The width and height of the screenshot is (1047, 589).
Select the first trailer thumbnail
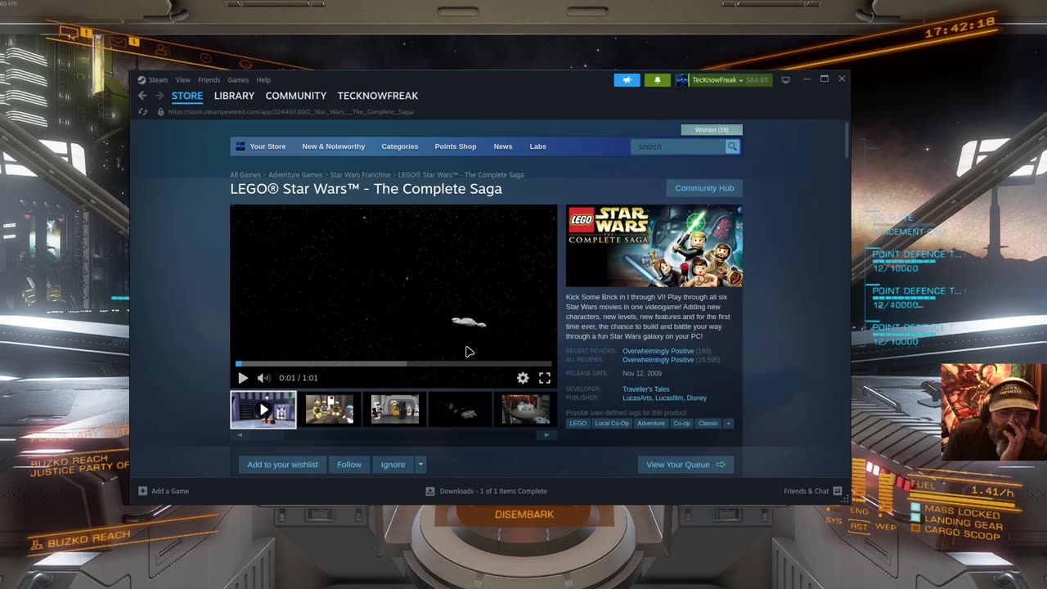pos(263,409)
